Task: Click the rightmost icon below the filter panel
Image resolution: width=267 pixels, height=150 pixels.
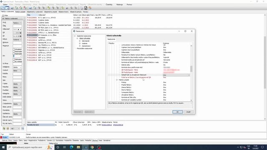Action: (x=23, y=129)
